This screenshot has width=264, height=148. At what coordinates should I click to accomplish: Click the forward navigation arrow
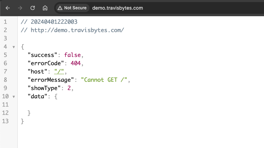[x=20, y=8]
